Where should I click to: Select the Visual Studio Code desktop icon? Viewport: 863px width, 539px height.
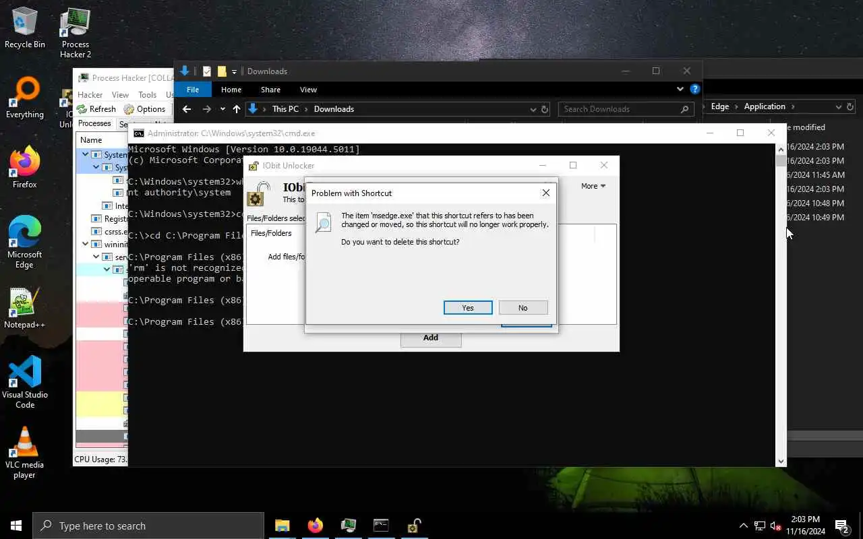point(25,382)
